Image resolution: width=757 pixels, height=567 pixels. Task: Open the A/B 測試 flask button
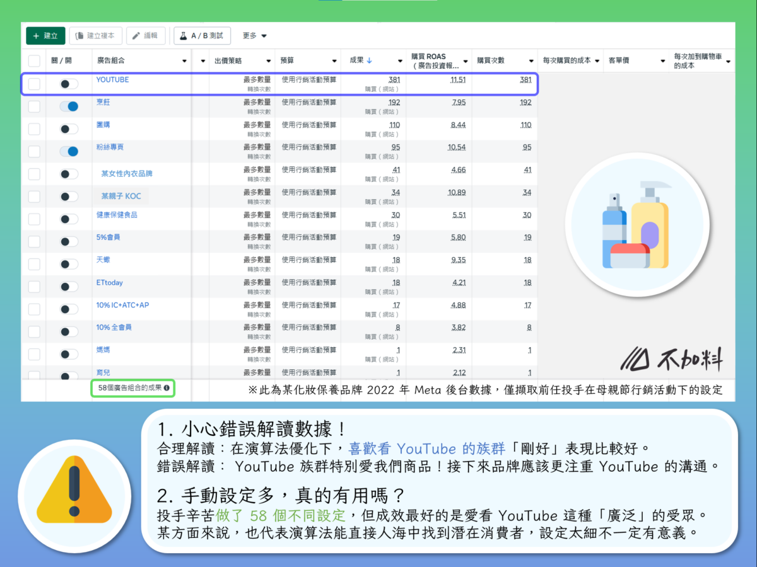(202, 36)
